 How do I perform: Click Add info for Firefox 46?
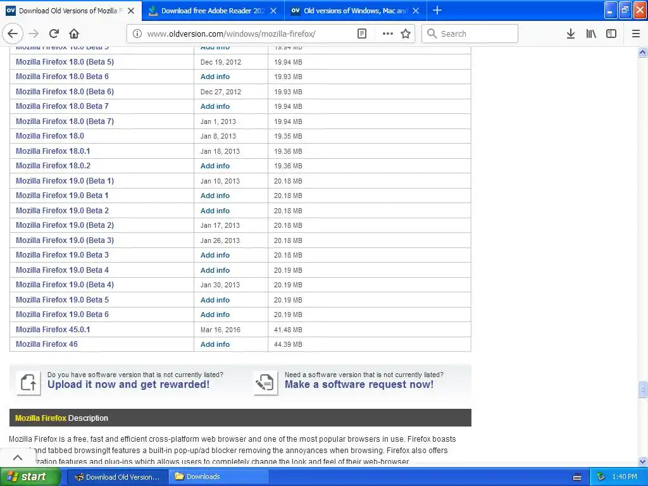tap(215, 344)
